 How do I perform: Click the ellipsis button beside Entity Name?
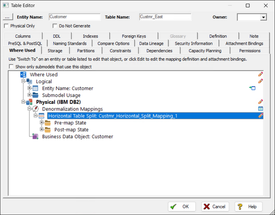[x=7, y=17]
